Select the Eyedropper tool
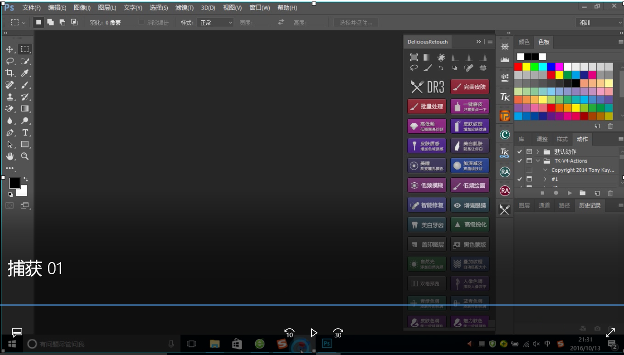The width and height of the screenshot is (624, 355). (25, 73)
